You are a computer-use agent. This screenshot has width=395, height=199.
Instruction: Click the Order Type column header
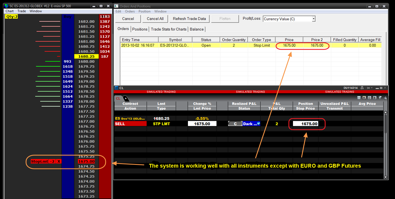click(x=261, y=40)
